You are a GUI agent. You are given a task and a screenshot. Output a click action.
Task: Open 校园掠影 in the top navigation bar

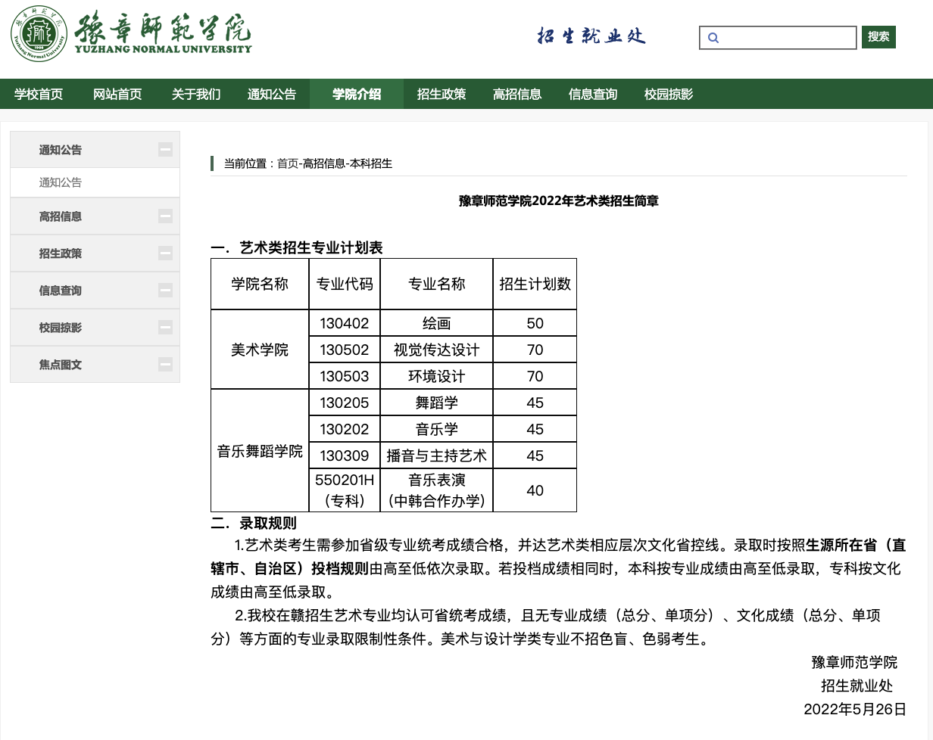(x=669, y=94)
